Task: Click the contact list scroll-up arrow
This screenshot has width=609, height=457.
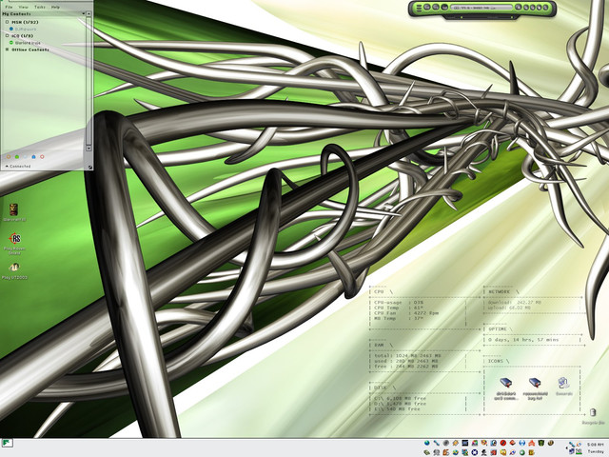Action: coord(88,13)
